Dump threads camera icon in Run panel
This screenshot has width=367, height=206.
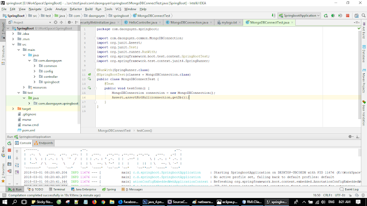(x=9, y=164)
